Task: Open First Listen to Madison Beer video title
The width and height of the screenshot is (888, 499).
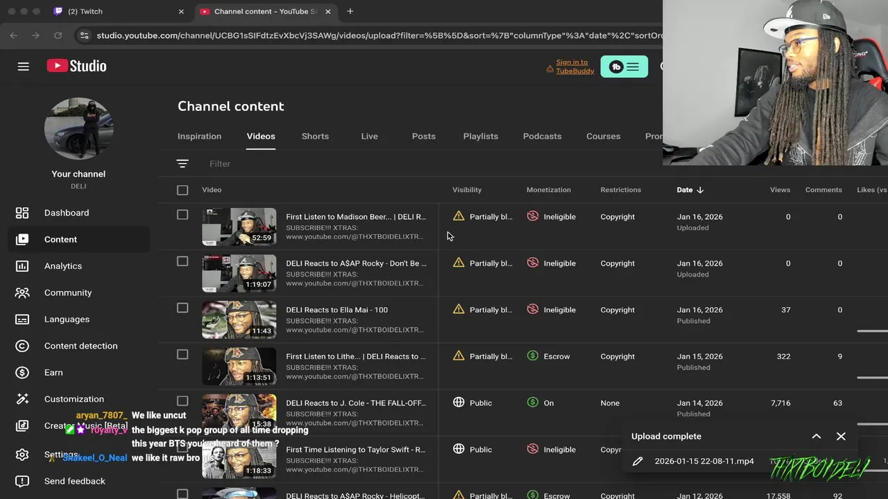Action: [356, 217]
